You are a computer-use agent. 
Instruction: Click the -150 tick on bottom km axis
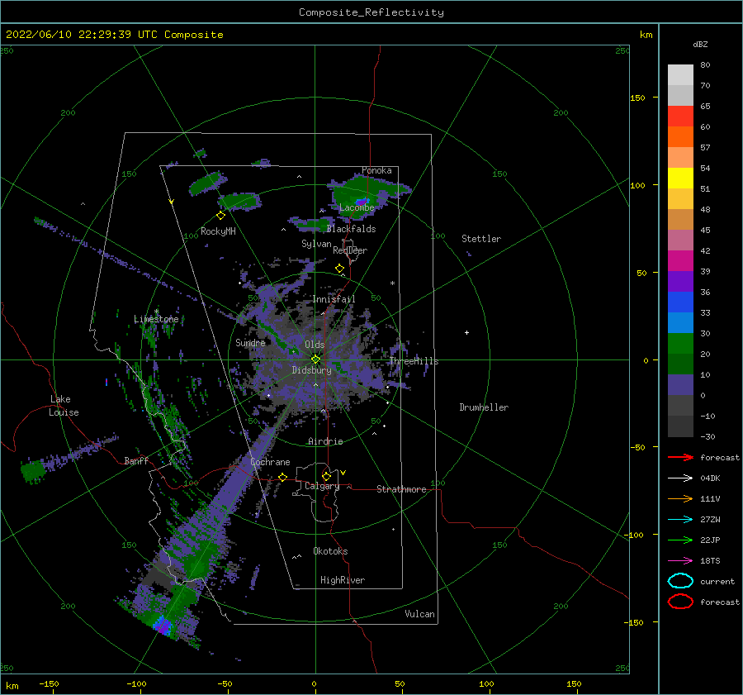click(x=49, y=683)
